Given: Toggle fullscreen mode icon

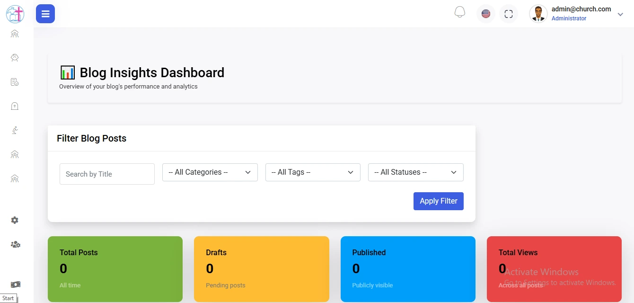Looking at the screenshot, I should pos(509,14).
